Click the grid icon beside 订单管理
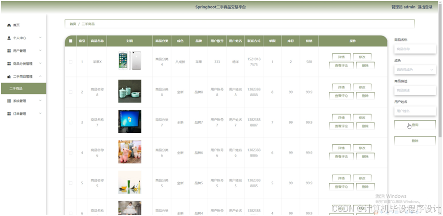The image size is (443, 216). click(9, 114)
